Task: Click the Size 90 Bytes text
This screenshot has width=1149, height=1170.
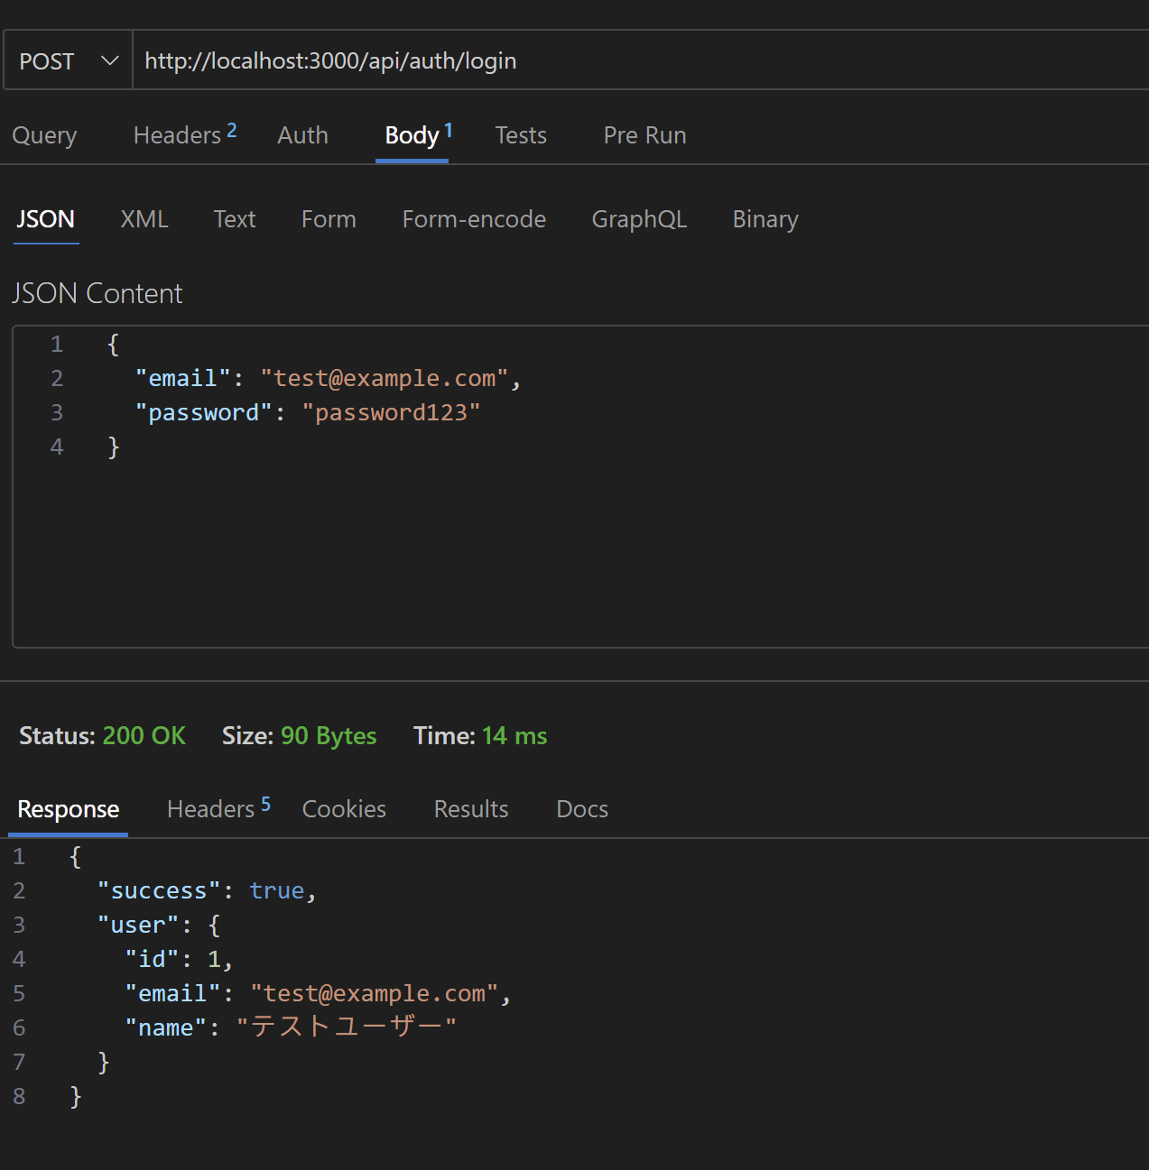Action: [299, 736]
